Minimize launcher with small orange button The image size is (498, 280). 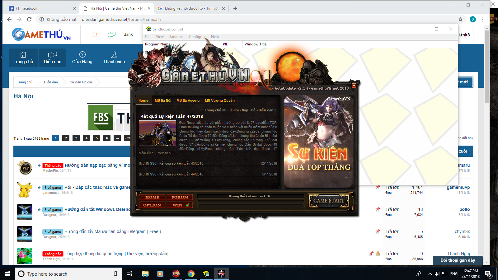pyautogui.click(x=354, y=86)
